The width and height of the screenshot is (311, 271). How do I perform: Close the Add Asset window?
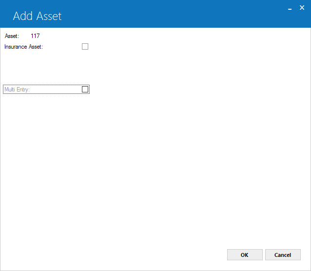click(x=302, y=8)
